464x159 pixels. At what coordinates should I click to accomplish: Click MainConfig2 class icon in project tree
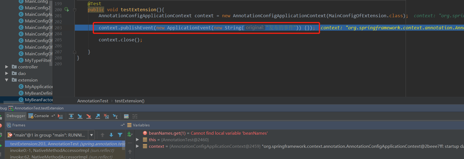pos(21,8)
